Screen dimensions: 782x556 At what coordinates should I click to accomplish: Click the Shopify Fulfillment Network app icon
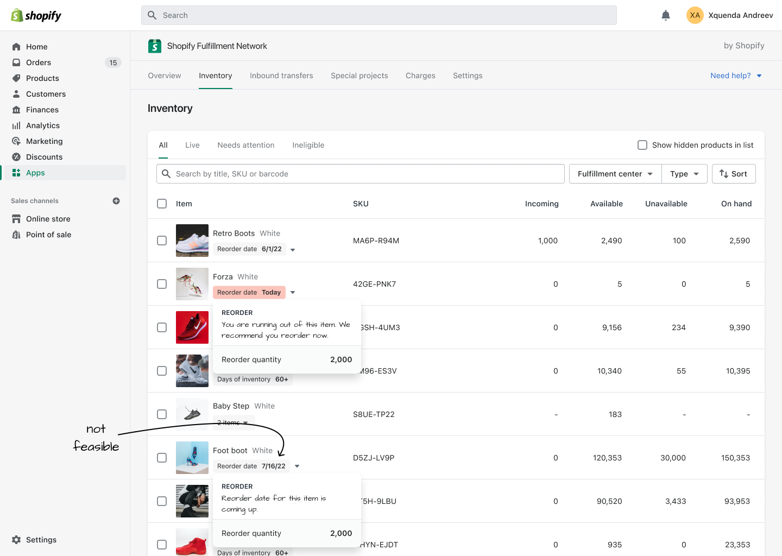pyautogui.click(x=155, y=46)
